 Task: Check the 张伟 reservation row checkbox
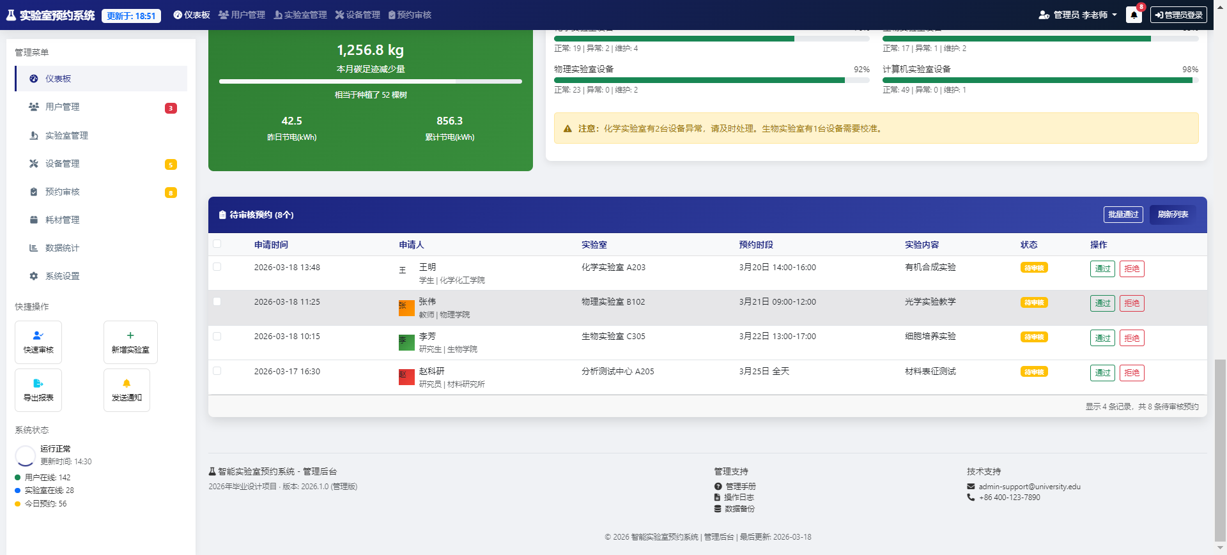217,301
